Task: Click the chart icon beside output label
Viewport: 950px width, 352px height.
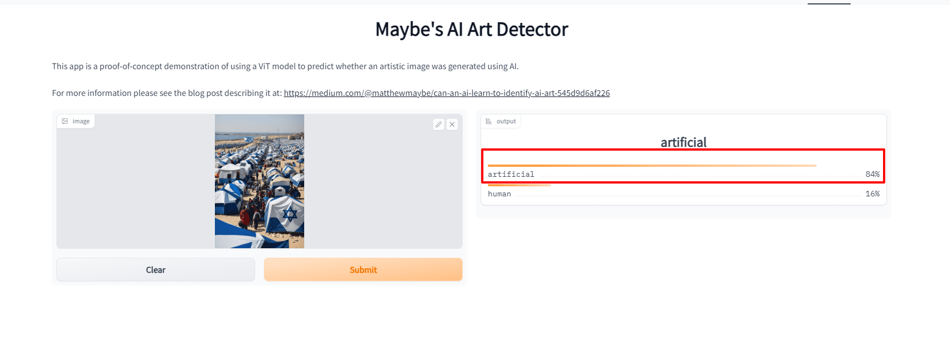Action: [x=489, y=121]
